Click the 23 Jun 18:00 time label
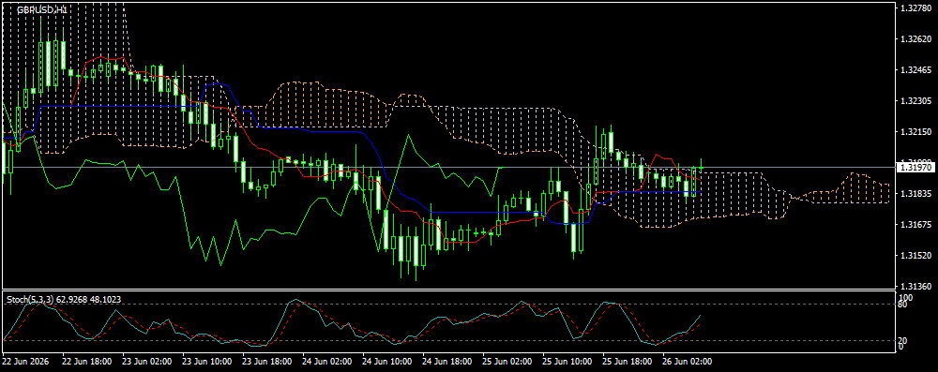The height and width of the screenshot is (372, 938). click(x=266, y=362)
